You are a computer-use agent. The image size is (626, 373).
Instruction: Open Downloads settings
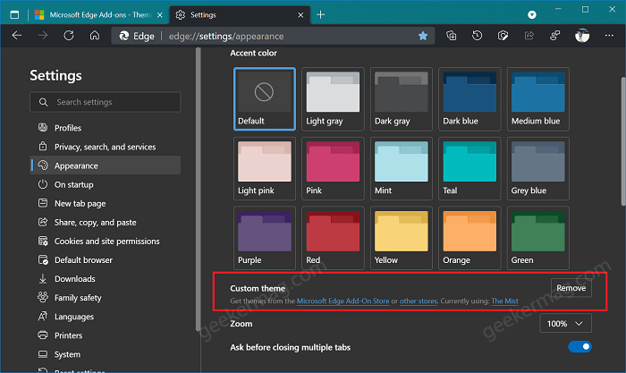click(106, 279)
